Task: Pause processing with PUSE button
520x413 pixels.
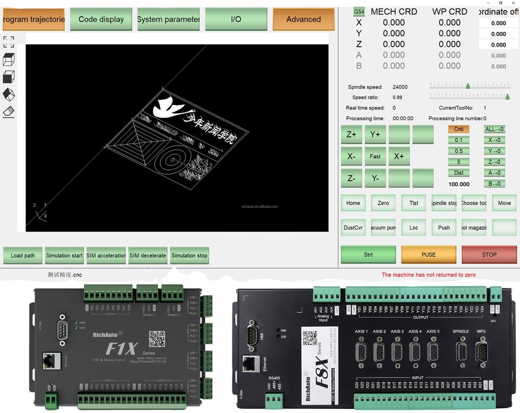Action: [x=429, y=254]
